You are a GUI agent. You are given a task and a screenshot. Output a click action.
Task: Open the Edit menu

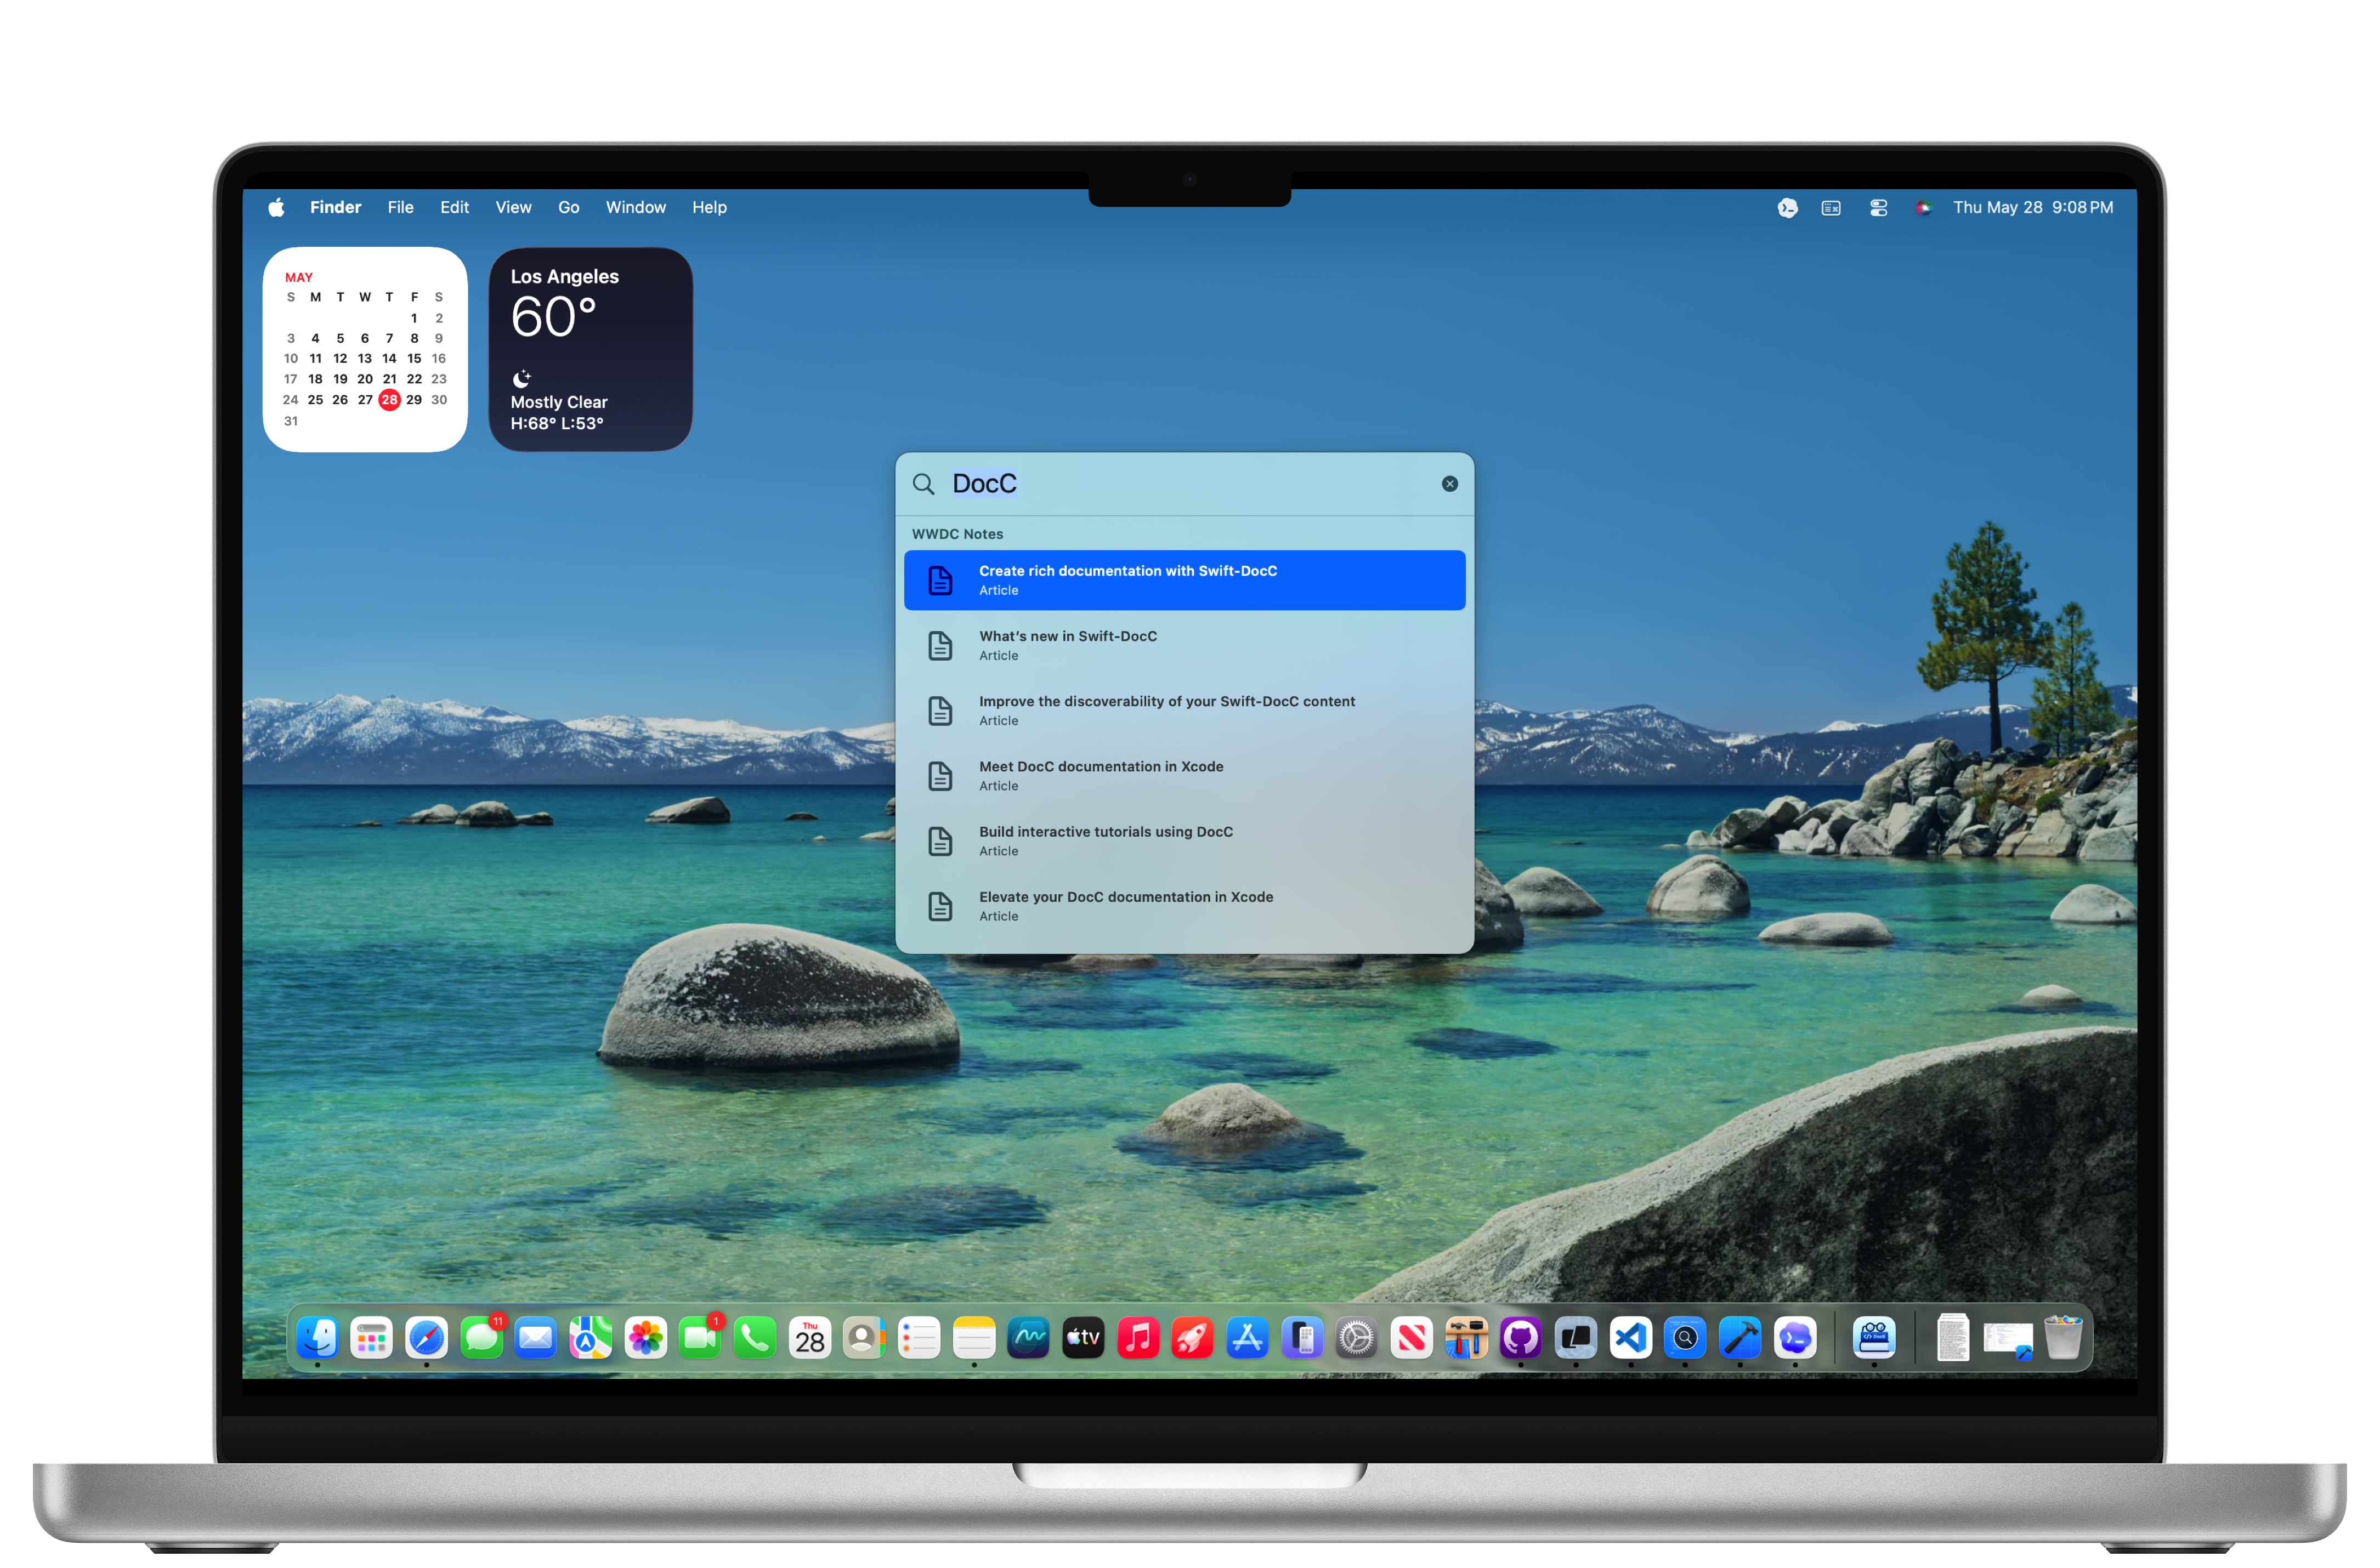454,207
